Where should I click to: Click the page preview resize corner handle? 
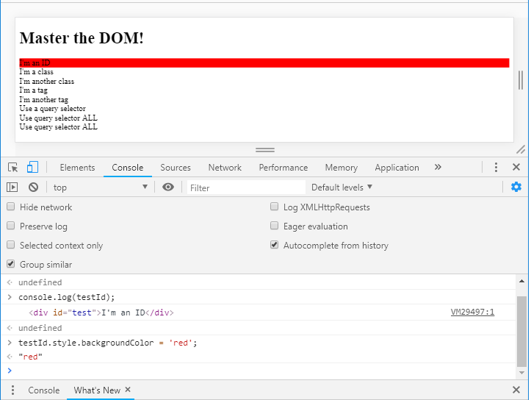521,149
